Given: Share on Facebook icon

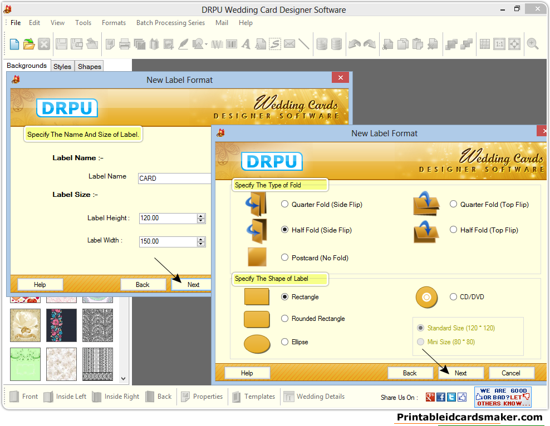Looking at the screenshot, I should pos(441,397).
